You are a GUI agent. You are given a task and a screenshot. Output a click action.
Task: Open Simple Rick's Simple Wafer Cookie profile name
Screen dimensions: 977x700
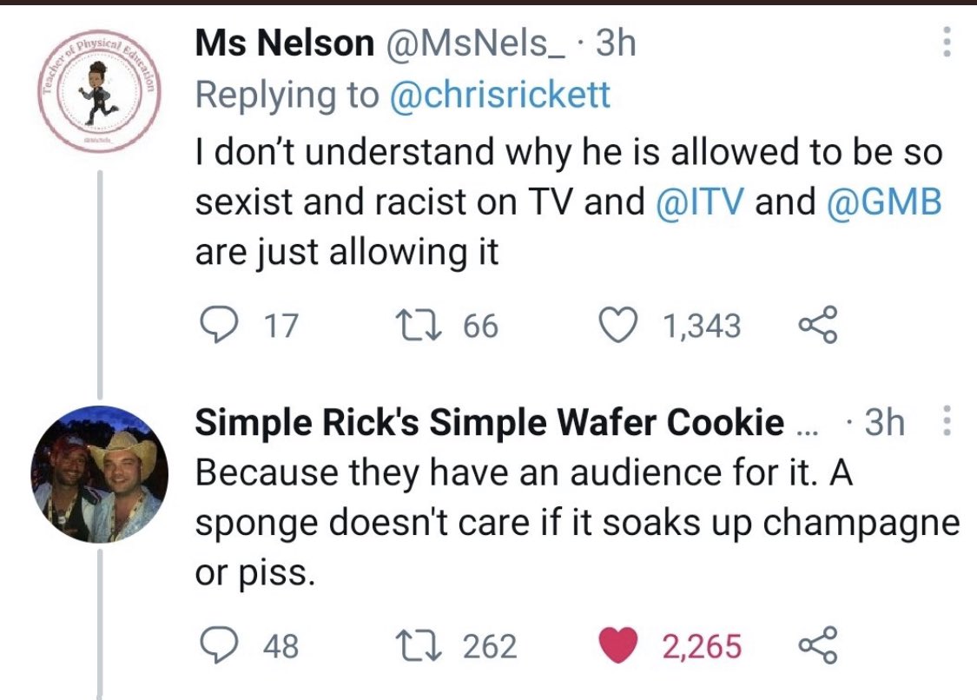point(489,422)
